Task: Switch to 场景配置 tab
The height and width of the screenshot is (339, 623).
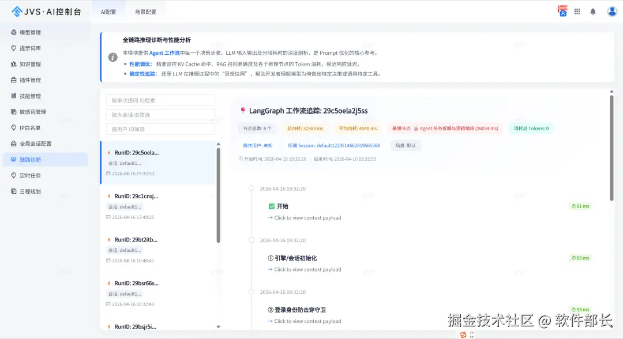Action: click(x=145, y=12)
